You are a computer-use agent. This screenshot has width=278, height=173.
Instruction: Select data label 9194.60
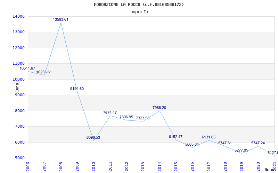(x=77, y=89)
